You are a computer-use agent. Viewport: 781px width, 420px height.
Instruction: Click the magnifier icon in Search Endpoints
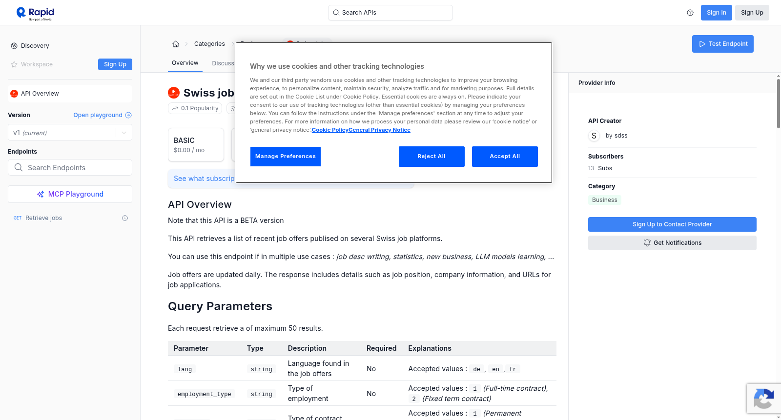point(19,167)
